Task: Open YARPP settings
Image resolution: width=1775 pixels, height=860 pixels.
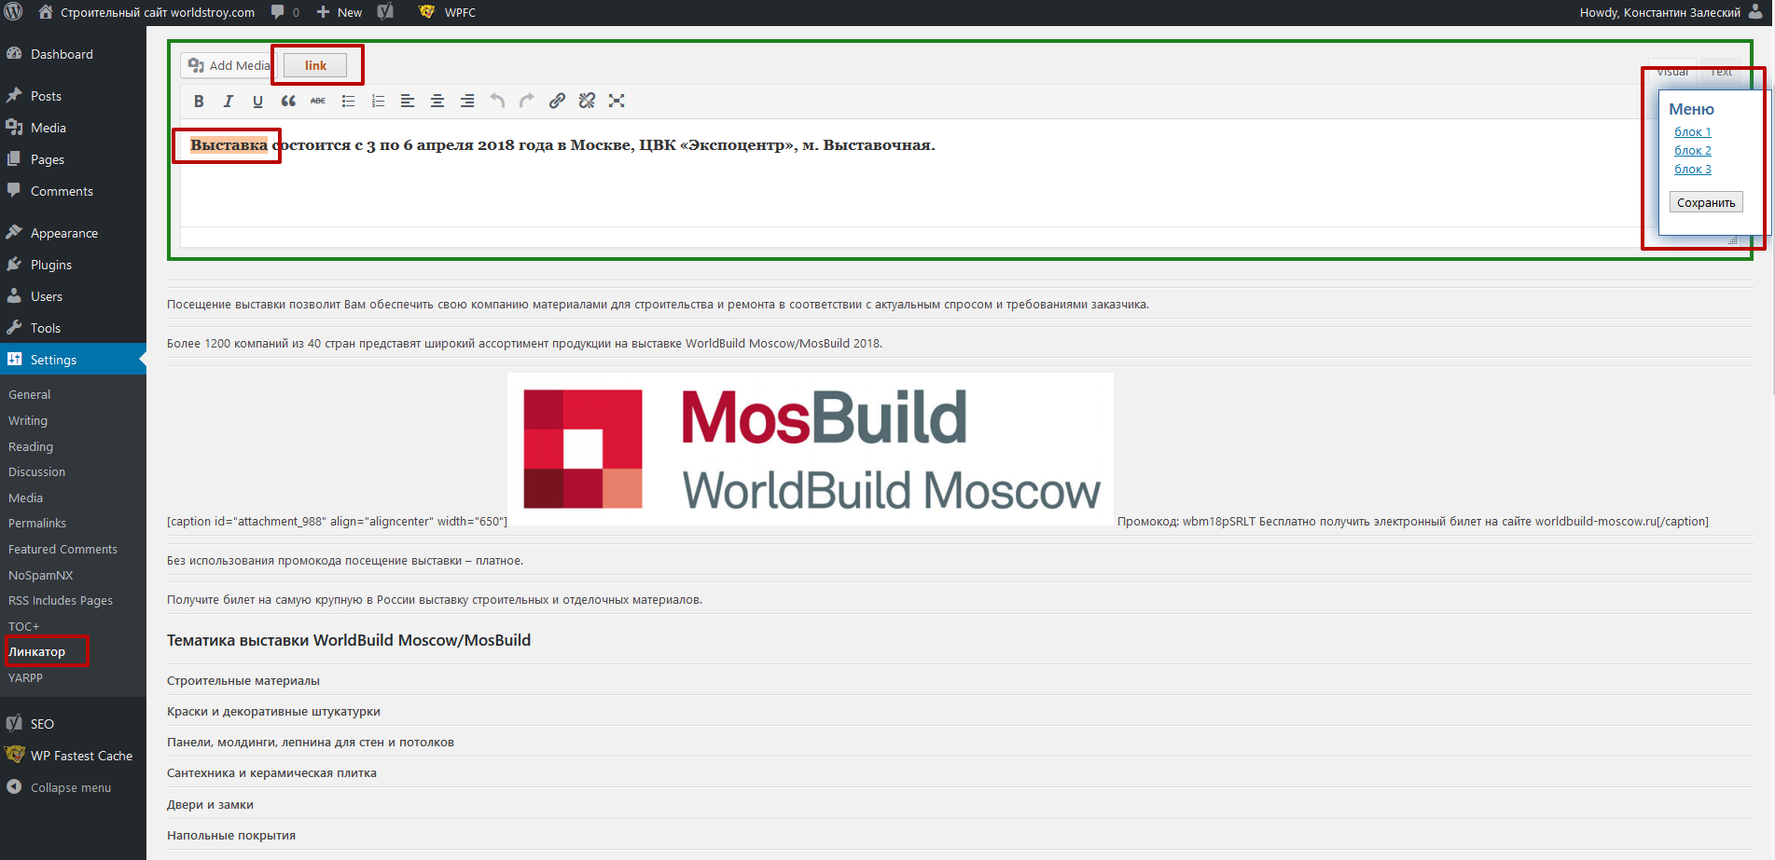Action: tap(26, 678)
